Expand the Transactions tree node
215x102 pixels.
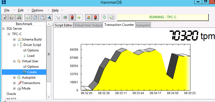click(14, 83)
